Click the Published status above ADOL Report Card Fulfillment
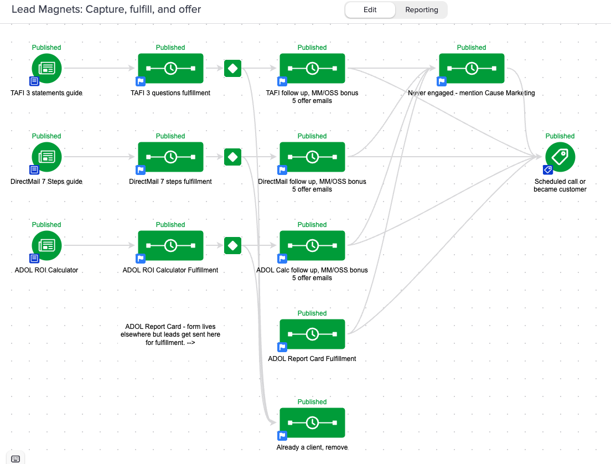Image resolution: width=611 pixels, height=464 pixels. pyautogui.click(x=312, y=313)
